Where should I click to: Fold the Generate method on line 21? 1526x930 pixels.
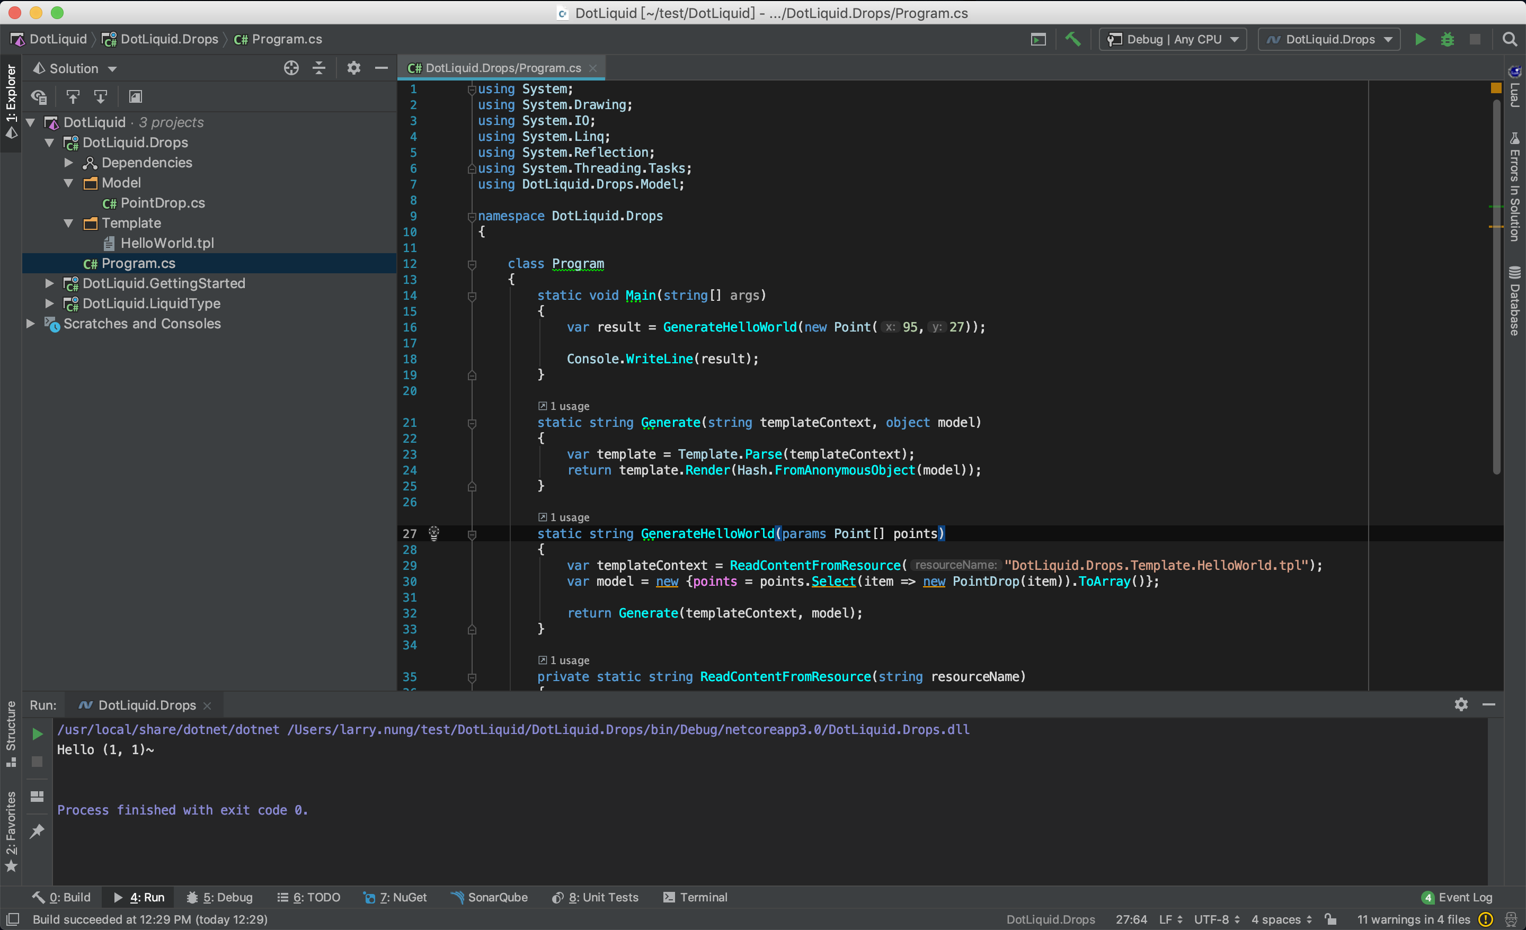pyautogui.click(x=472, y=423)
